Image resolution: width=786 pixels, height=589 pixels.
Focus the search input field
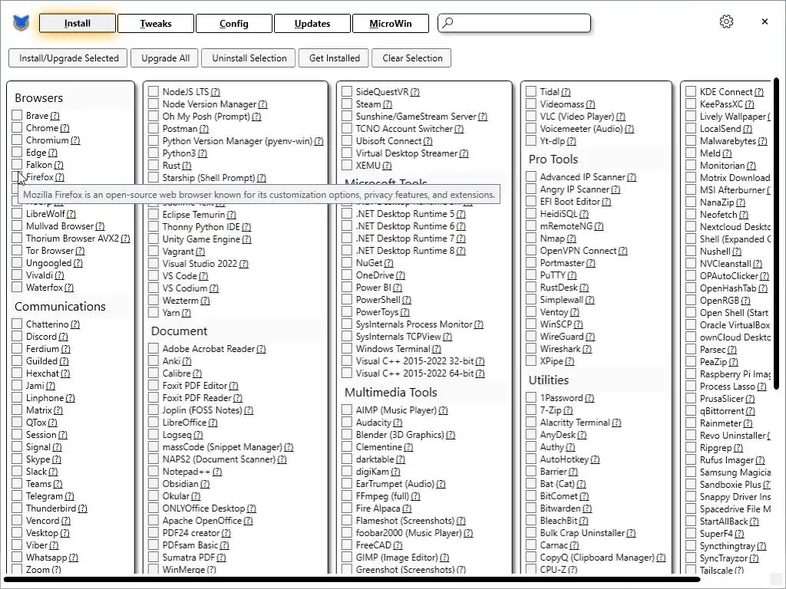514,23
